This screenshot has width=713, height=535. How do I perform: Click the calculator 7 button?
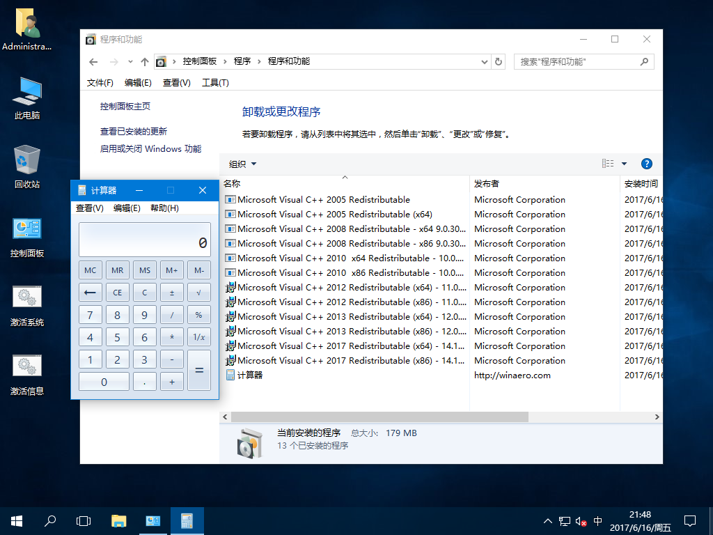pyautogui.click(x=90, y=315)
